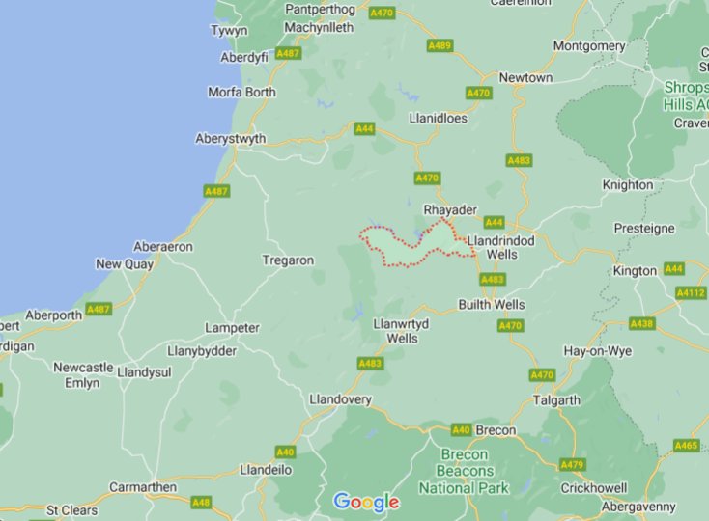Select the Newtown place label
The image size is (709, 521).
pos(525,77)
